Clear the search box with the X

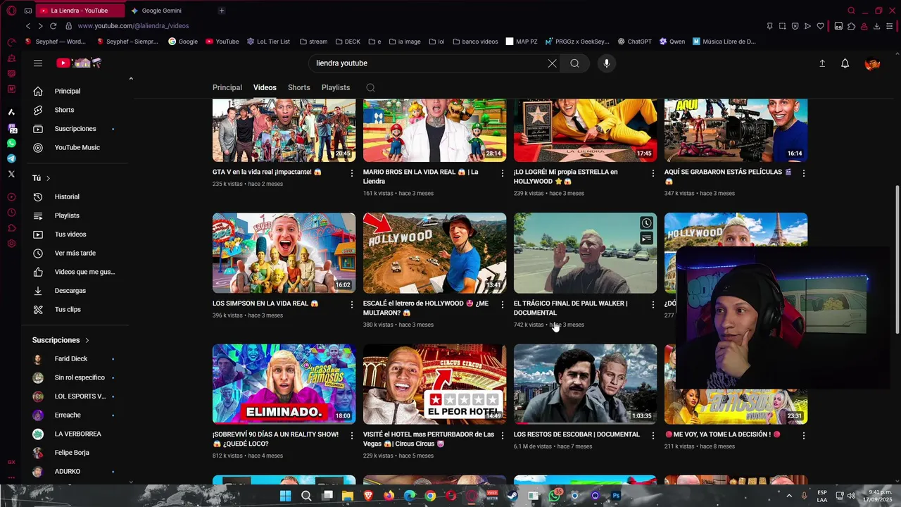(x=552, y=63)
